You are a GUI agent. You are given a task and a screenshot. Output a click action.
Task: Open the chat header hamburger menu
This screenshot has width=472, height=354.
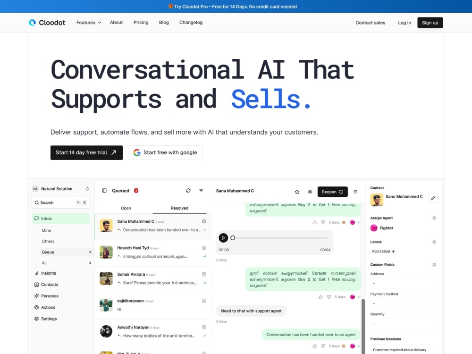click(355, 192)
